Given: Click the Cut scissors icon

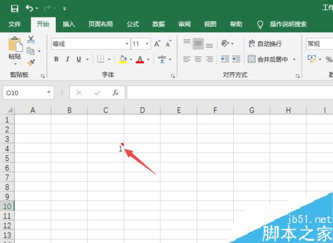Looking at the screenshot, I should point(31,39).
